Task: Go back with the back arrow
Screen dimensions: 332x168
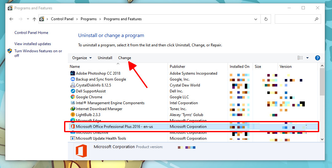Action: tap(12, 19)
